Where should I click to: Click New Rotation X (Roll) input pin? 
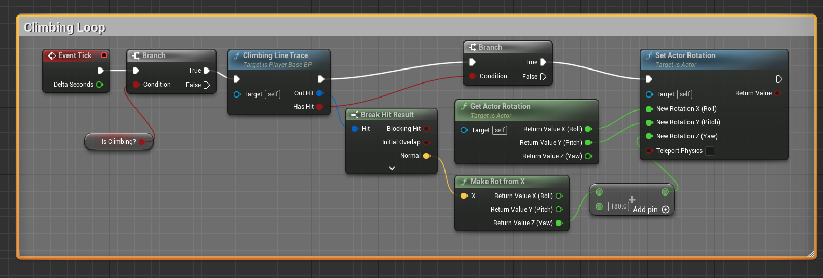tap(650, 109)
